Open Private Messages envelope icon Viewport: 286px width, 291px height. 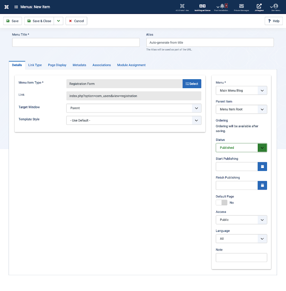[242, 6]
